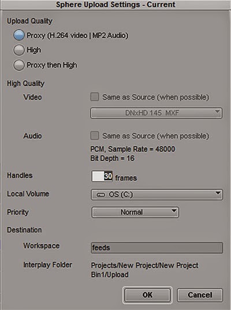The width and height of the screenshot is (231, 310).
Task: Click the drive icon beside OS (C:)
Action: 100,195
